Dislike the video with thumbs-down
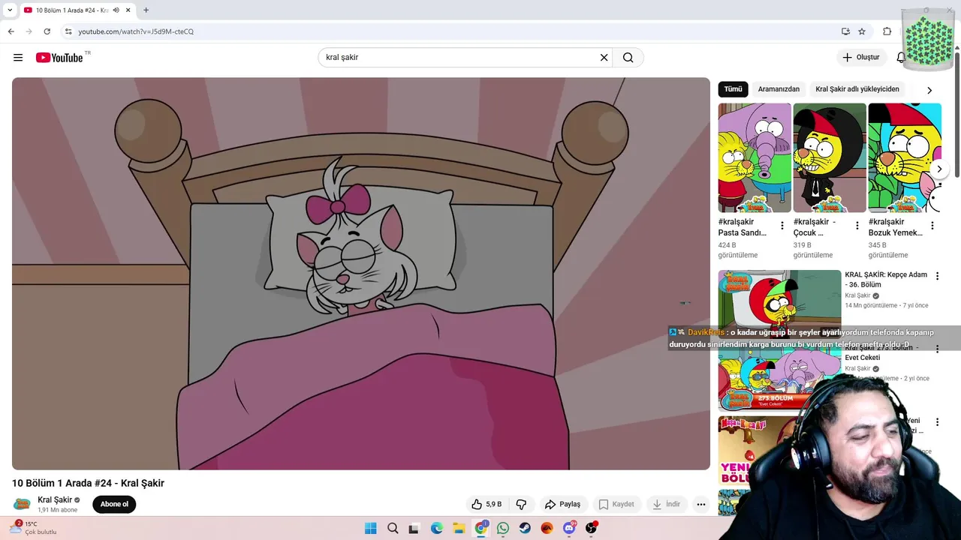Screen dimensions: 961x540 pos(521,504)
